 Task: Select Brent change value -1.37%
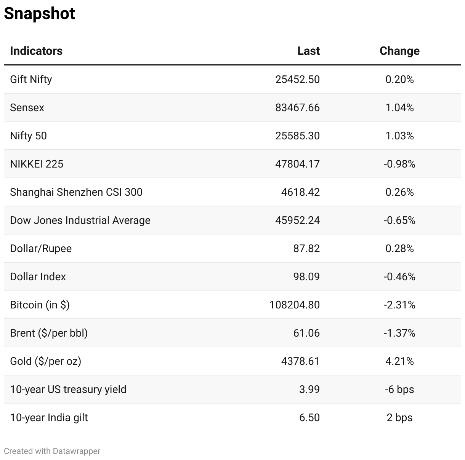tap(399, 333)
